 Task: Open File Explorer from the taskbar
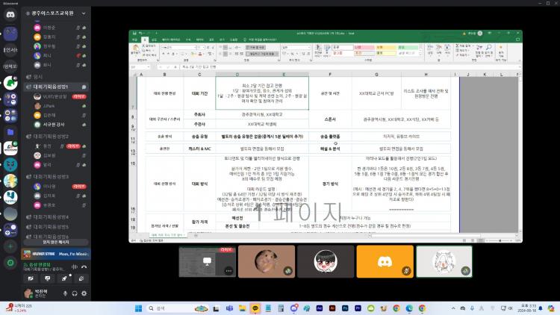pos(243,308)
